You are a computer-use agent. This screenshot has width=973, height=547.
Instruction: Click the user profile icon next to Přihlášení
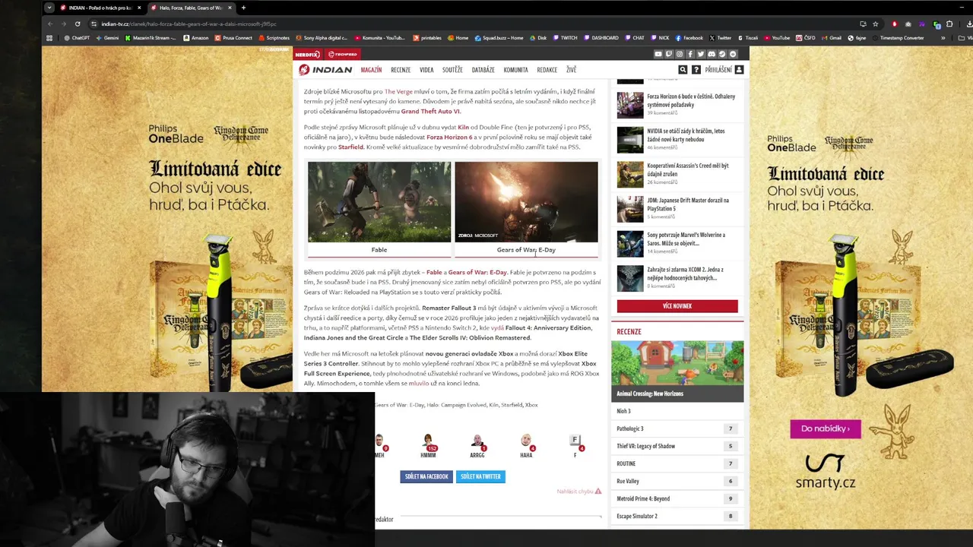point(739,69)
